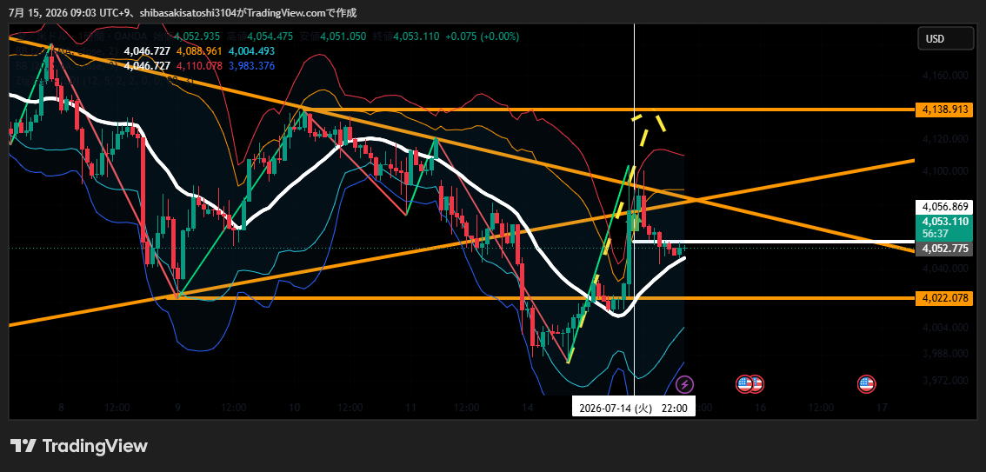Select the 4,022.078 orange price label
The image size is (986, 472).
pyautogui.click(x=944, y=298)
